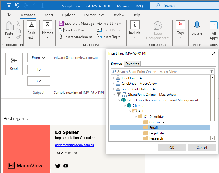
Task: Undo the last action
Action: point(17,6)
